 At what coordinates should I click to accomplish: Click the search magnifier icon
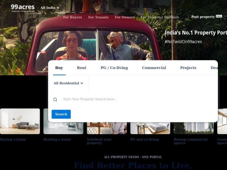coord(55,100)
